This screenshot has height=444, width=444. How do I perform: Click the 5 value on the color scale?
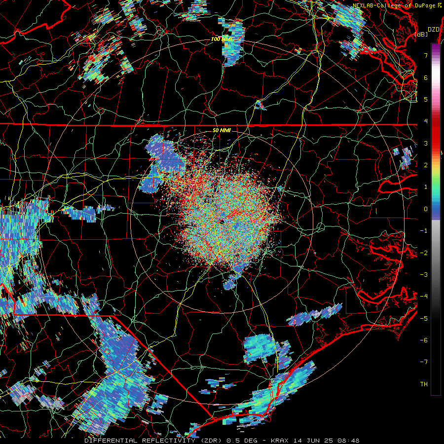point(426,99)
